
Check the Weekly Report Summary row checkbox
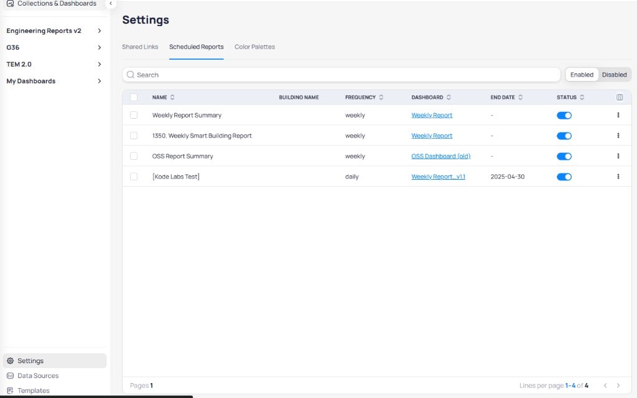(x=134, y=115)
